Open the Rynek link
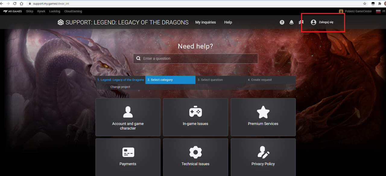The height and width of the screenshot is (176, 386). [41, 11]
